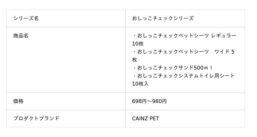The height and width of the screenshot is (137, 257).
Task: Click the 価格 row label
Action: click(18, 101)
